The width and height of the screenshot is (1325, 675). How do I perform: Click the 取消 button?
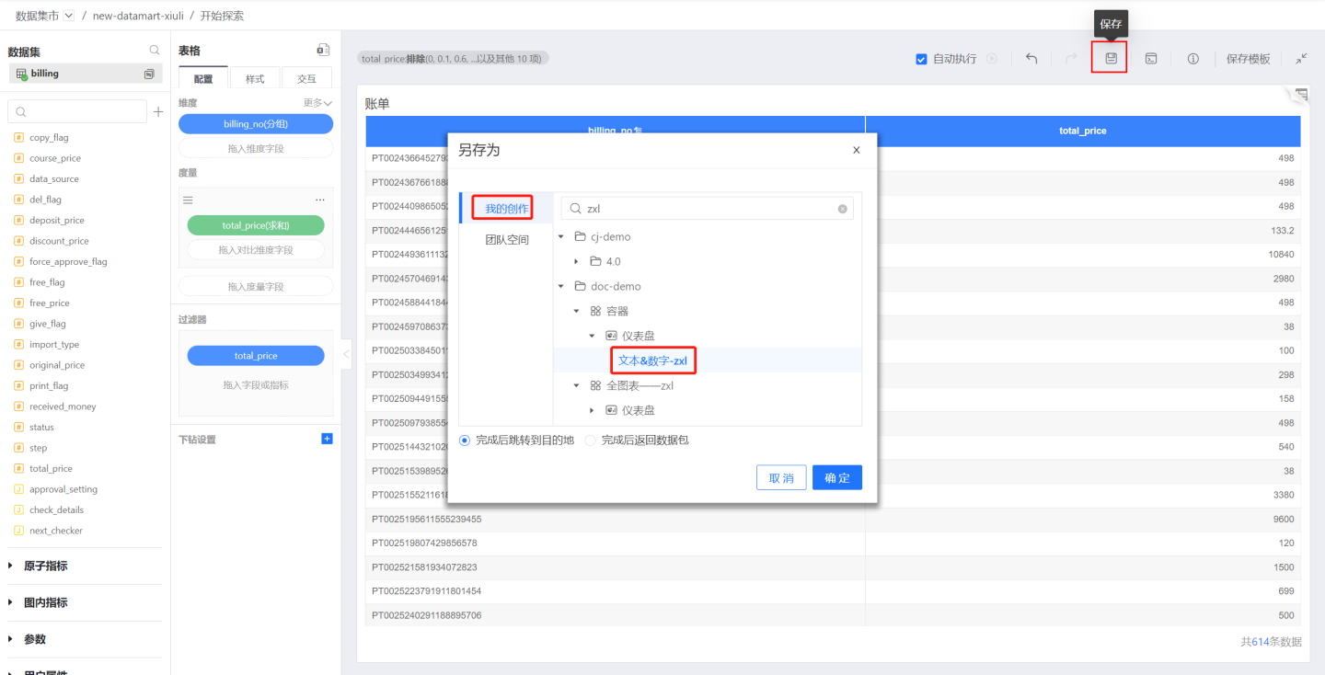tap(781, 478)
